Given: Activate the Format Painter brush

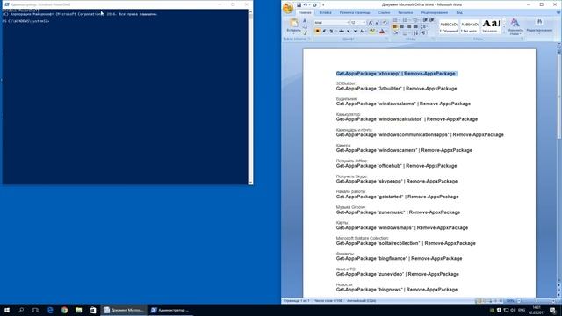Looking at the screenshot, I should point(305,32).
